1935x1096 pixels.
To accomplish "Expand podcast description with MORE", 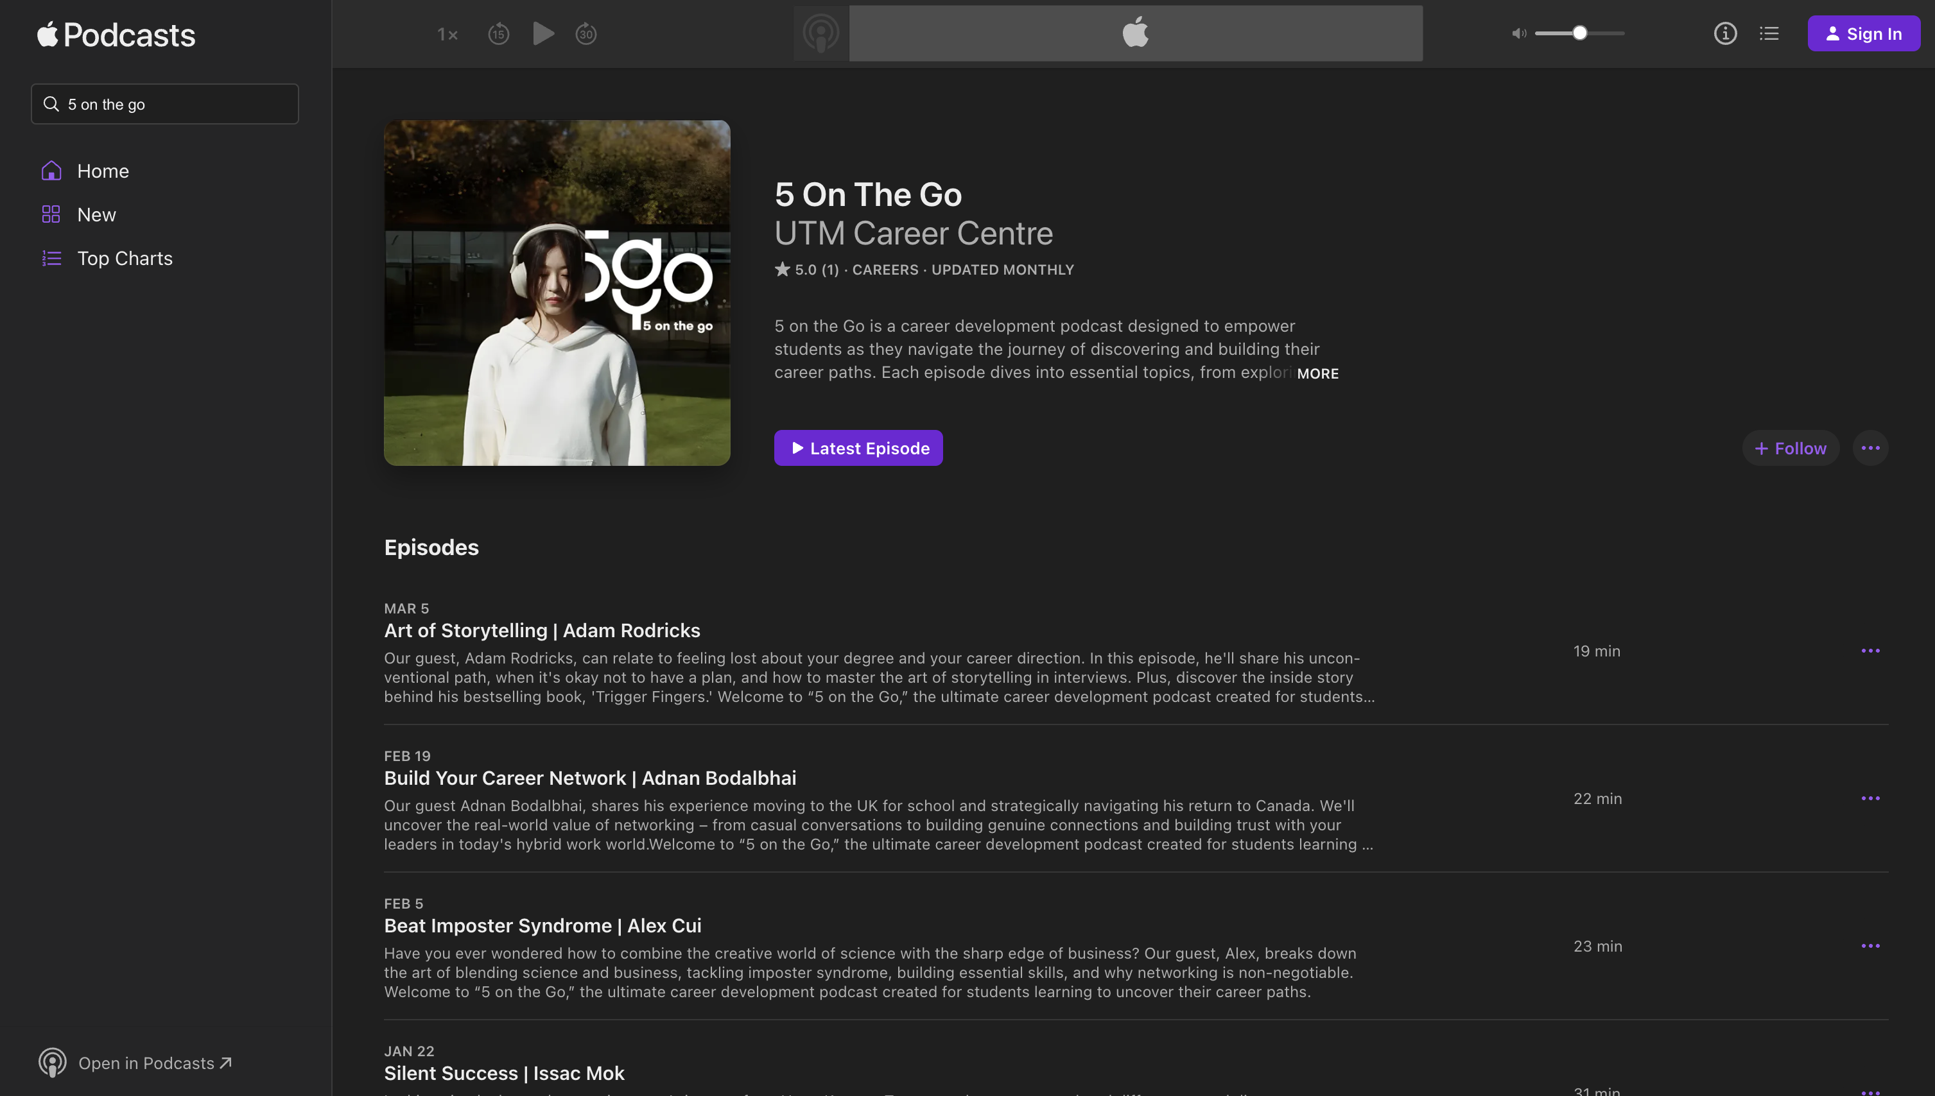I will click(x=1317, y=373).
